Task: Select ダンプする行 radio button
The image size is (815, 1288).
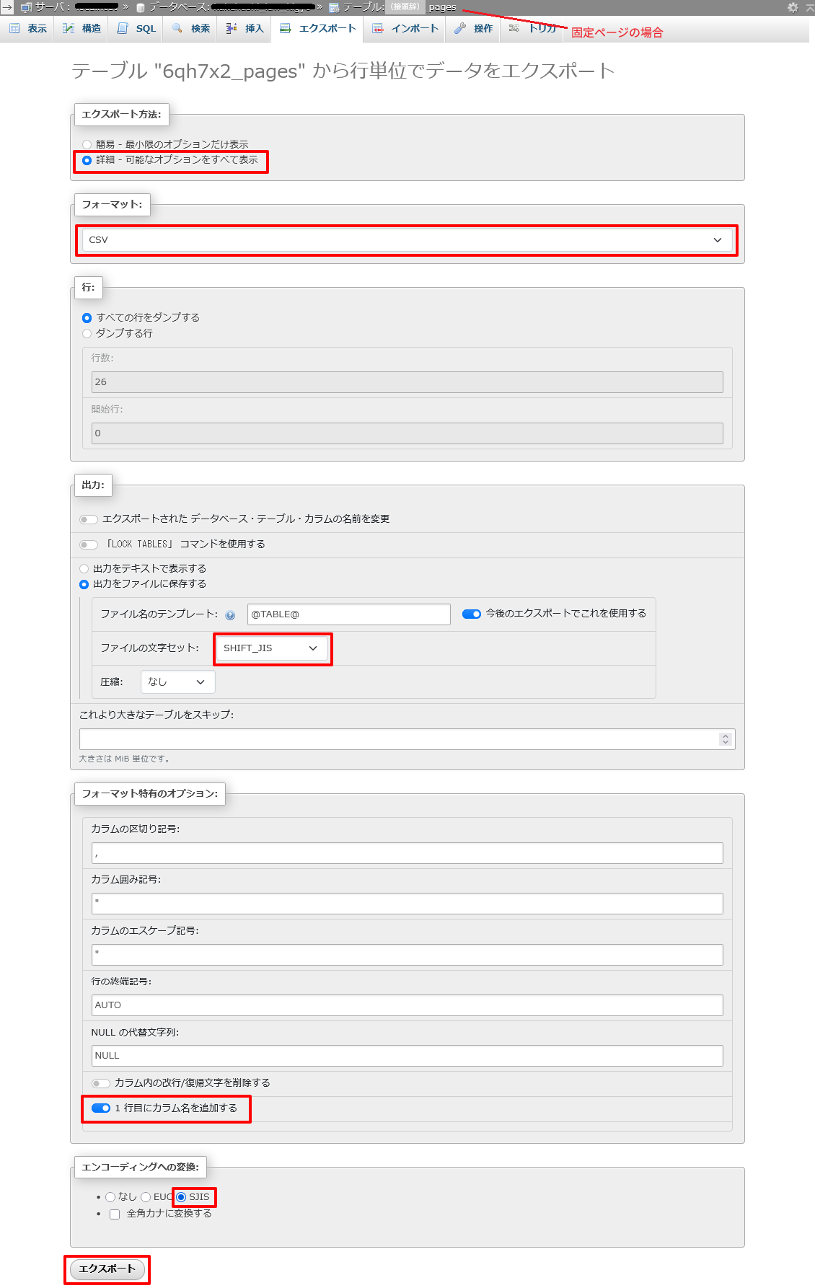Action: coord(87,333)
